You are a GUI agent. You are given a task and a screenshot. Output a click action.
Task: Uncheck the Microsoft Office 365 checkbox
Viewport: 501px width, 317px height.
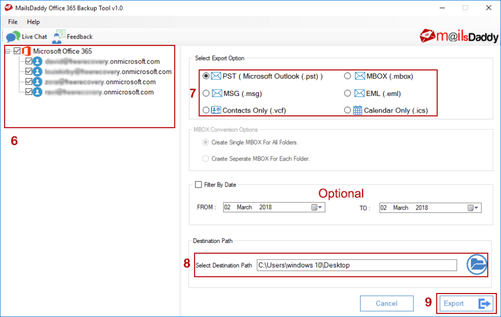(x=16, y=51)
